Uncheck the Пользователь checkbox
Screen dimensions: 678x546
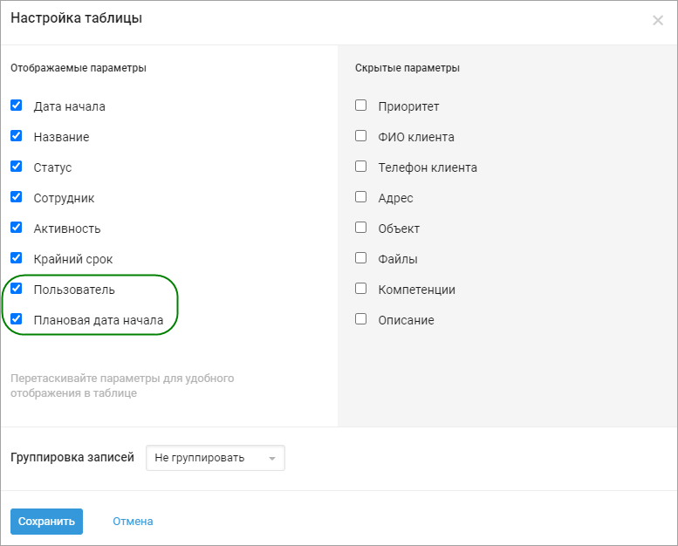pyautogui.click(x=16, y=289)
